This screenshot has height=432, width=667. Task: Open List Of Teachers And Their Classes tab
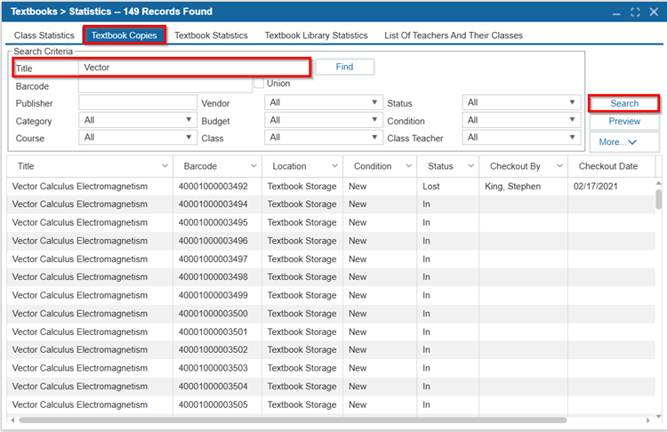coord(454,36)
